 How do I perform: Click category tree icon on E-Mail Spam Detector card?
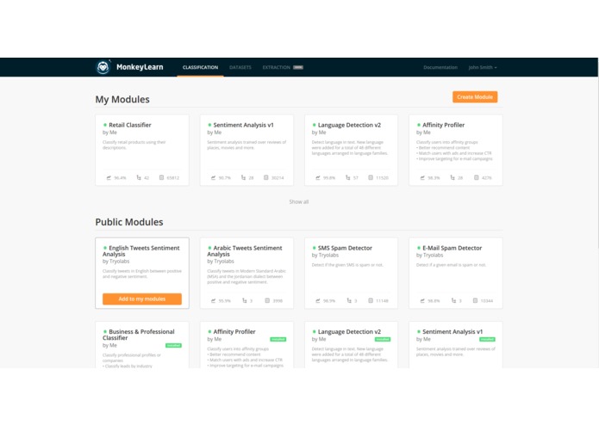click(454, 301)
